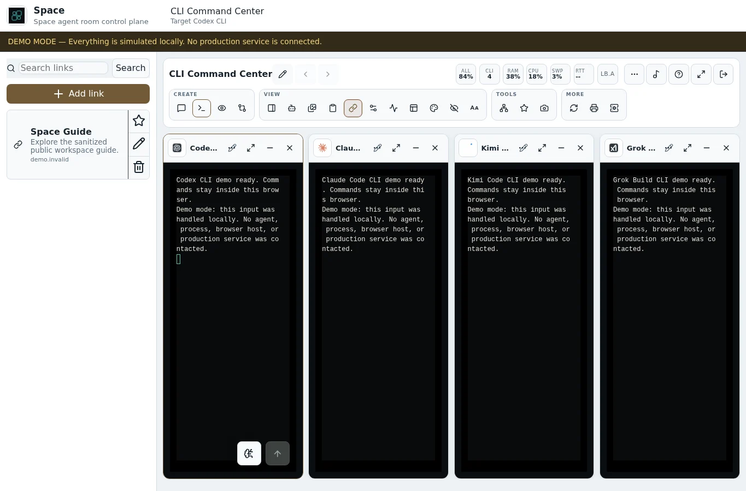This screenshot has width=746, height=491.
Task: Minimize the Codex terminal panel
Action: click(x=270, y=148)
